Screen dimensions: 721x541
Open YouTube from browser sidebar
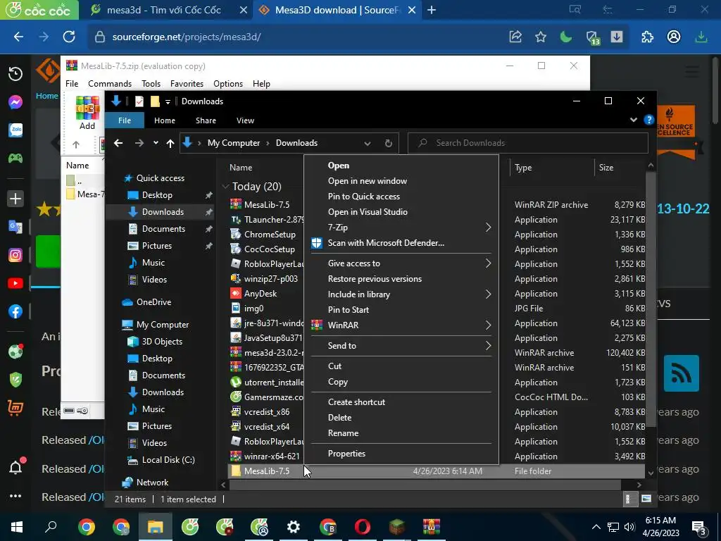pos(15,283)
